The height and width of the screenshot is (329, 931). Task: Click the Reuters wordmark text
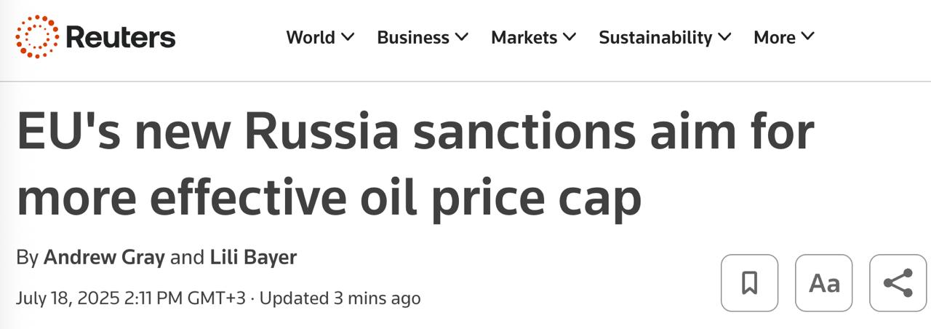click(x=121, y=37)
